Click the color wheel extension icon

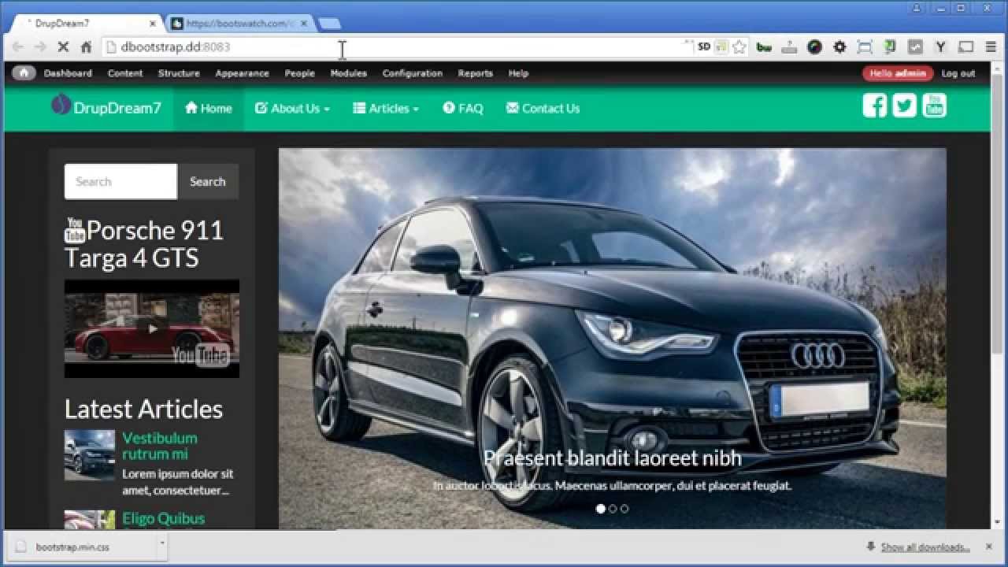pos(814,47)
